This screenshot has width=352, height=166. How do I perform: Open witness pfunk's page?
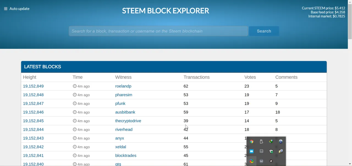pyautogui.click(x=120, y=104)
